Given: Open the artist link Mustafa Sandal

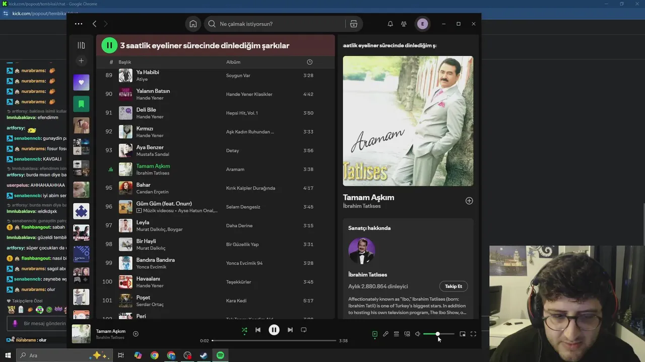Looking at the screenshot, I should click(x=153, y=154).
